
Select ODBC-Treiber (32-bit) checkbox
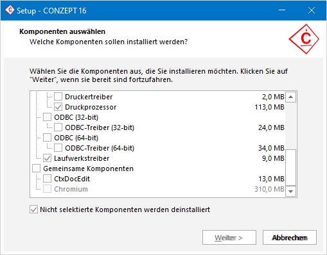pyautogui.click(x=58, y=128)
